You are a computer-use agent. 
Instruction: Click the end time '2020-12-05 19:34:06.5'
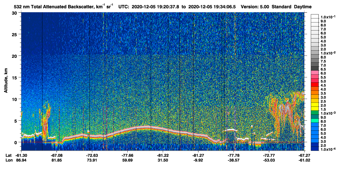[212, 7]
